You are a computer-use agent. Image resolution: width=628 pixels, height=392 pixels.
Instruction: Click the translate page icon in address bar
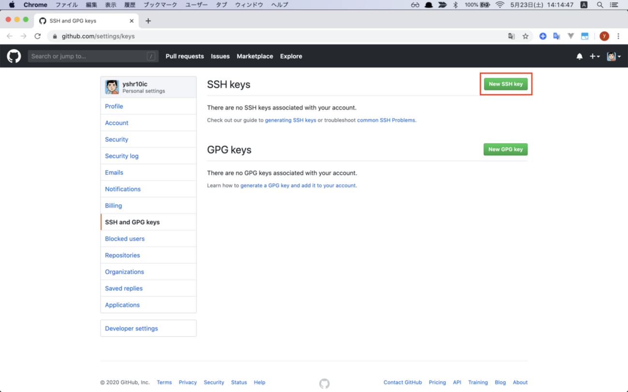(512, 36)
